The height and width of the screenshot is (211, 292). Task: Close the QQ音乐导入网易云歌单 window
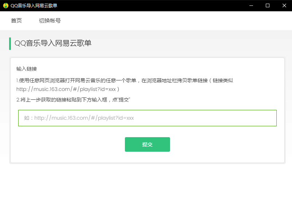click(284, 5)
